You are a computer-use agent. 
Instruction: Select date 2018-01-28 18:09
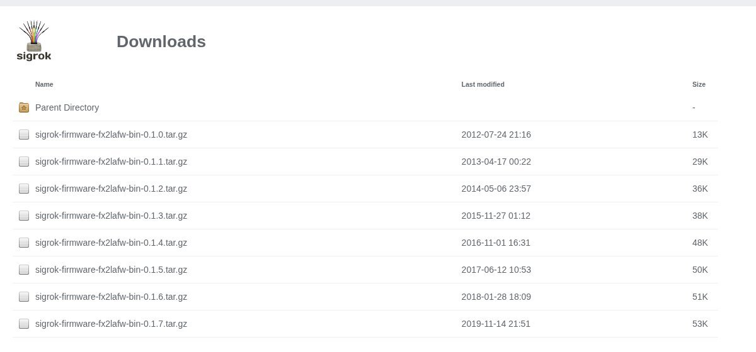[x=496, y=297]
